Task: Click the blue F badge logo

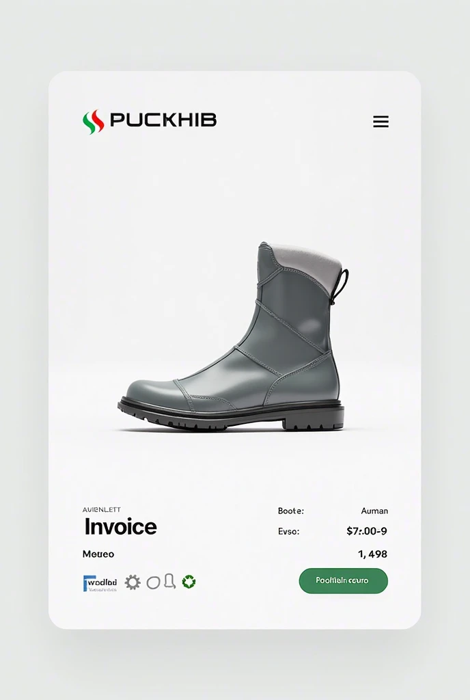Action: click(100, 584)
